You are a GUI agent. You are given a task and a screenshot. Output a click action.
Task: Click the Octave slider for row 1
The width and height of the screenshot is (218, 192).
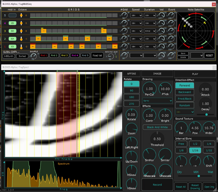21,47
